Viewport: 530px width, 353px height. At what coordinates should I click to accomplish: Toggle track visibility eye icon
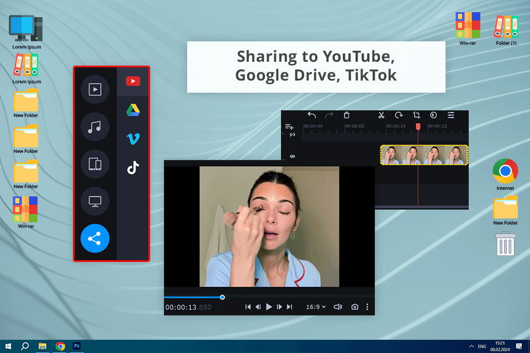(293, 157)
